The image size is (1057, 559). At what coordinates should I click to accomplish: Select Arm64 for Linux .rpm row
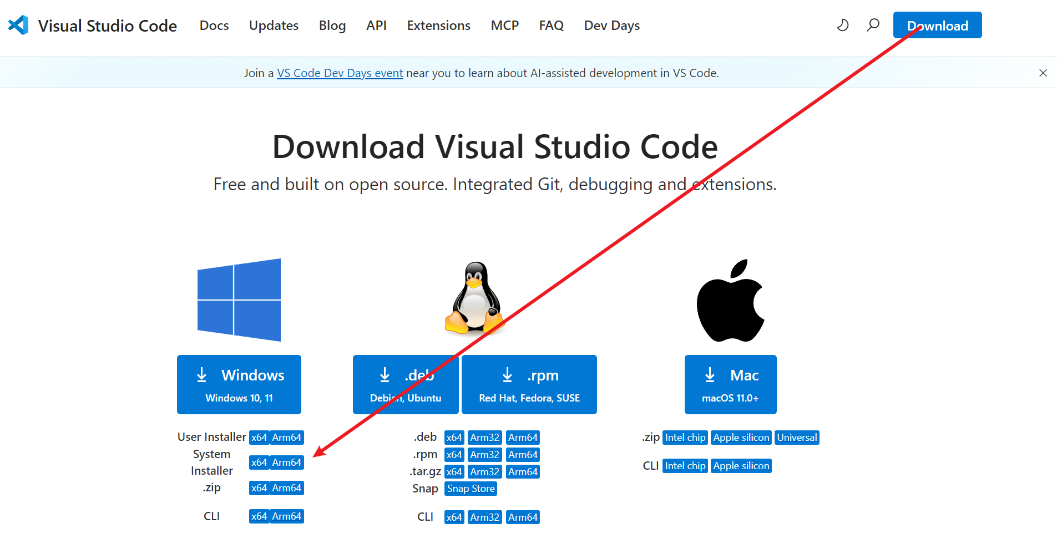pyautogui.click(x=523, y=455)
